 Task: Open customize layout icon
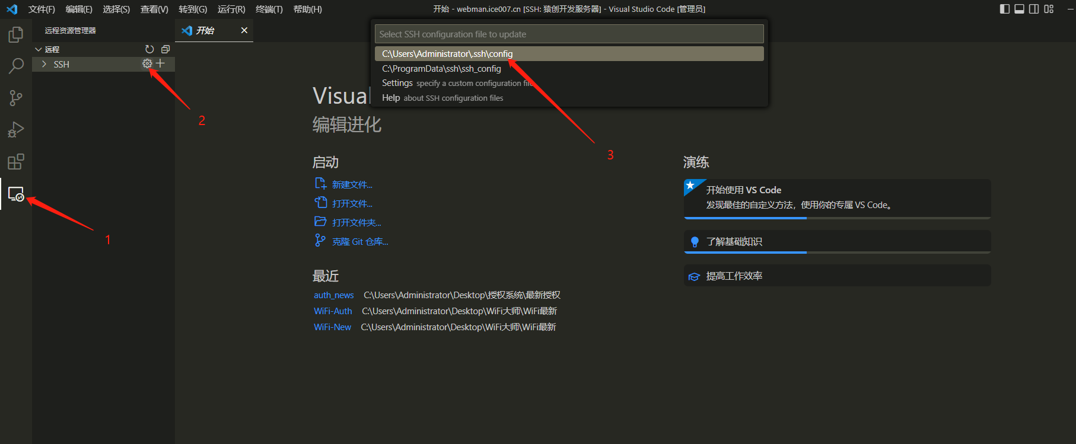(x=1049, y=9)
